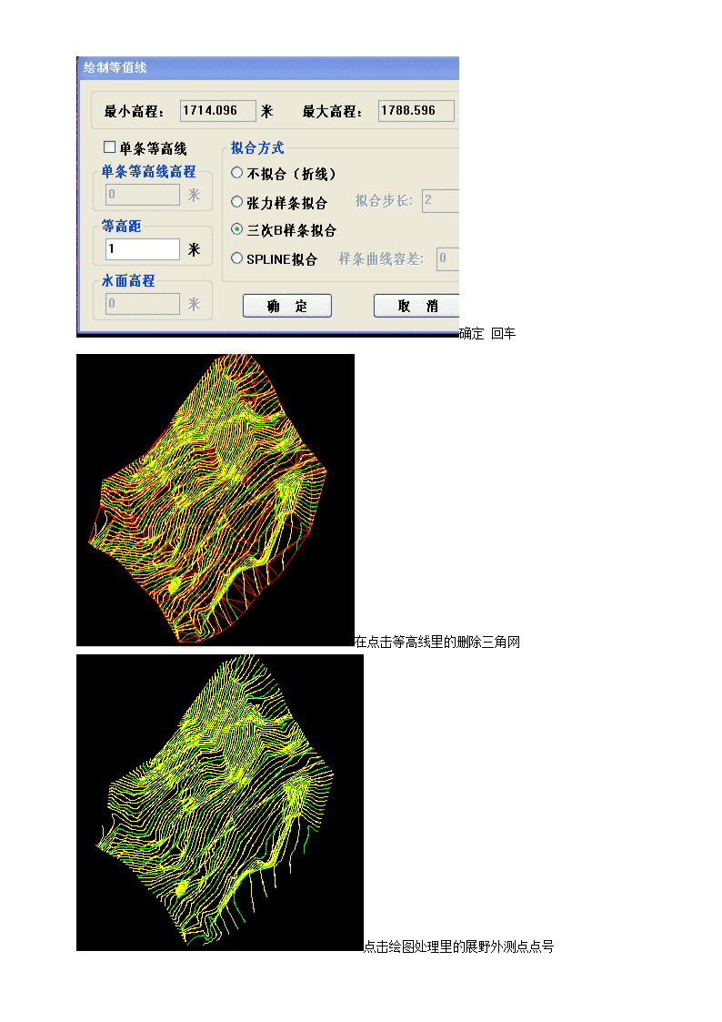722x1022 pixels.
Task: Click the text 在点击等高线里的删除三角网
Action: click(x=436, y=642)
